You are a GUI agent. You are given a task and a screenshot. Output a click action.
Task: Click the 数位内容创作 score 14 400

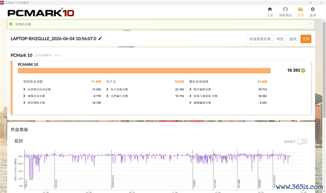(262, 82)
